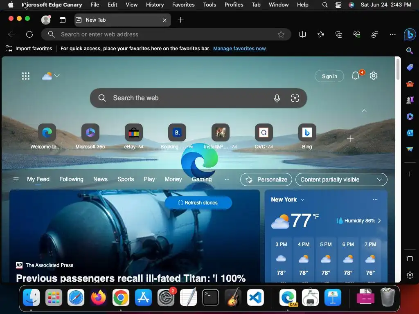Open the Titan passengers news story
Screen dimensions: 419x314
[131, 278]
